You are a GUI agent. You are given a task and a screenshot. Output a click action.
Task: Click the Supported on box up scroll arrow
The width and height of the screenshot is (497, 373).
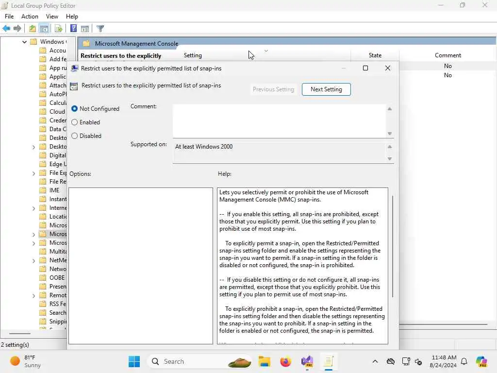pyautogui.click(x=390, y=147)
